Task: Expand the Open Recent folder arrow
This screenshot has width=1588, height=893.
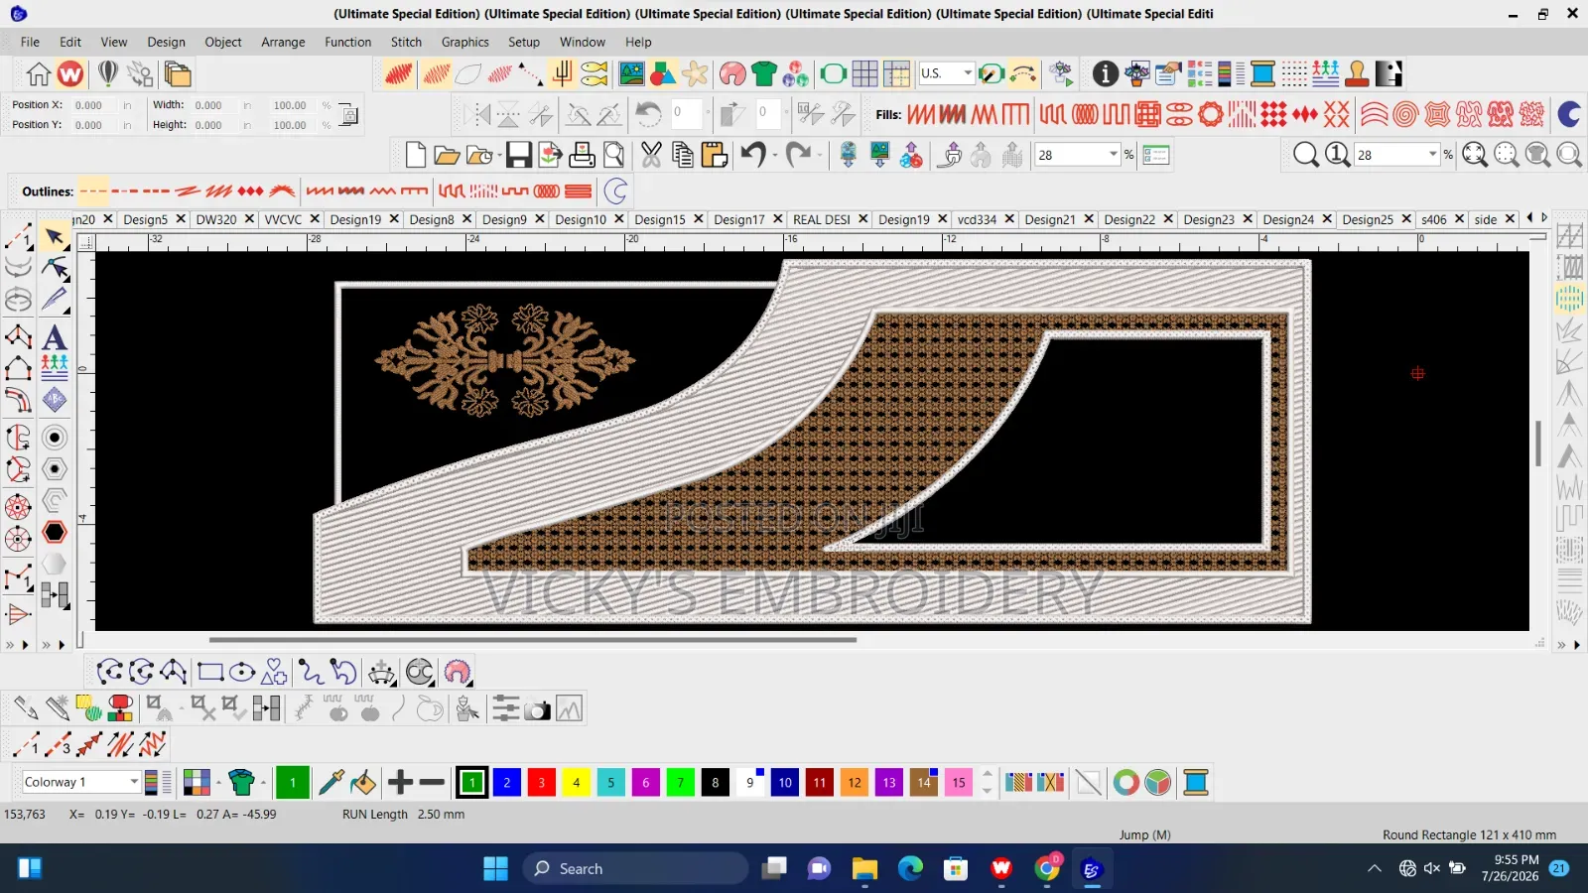Action: (498, 156)
